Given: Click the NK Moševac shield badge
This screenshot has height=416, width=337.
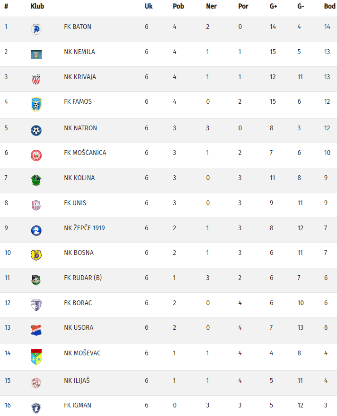Looking at the screenshot, I should 36,356.
